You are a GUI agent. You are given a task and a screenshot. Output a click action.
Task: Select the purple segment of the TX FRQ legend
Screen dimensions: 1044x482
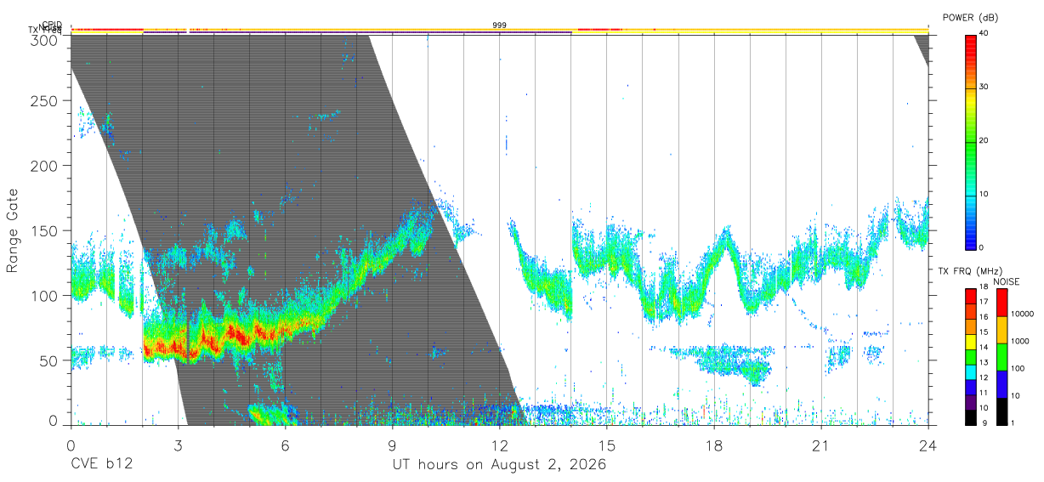pyautogui.click(x=970, y=401)
